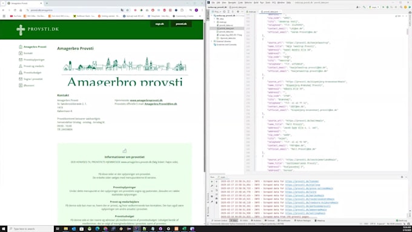The height and width of the screenshot is (232, 412).
Task: Select the provsti_data.json editor tab
Action: click(270, 12)
